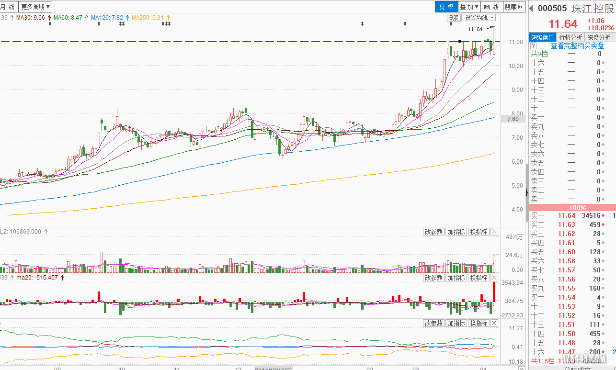Image resolution: width=616 pixels, height=370 pixels.
Task: Click the 买三 row priced 11.62
Action: pos(572,234)
